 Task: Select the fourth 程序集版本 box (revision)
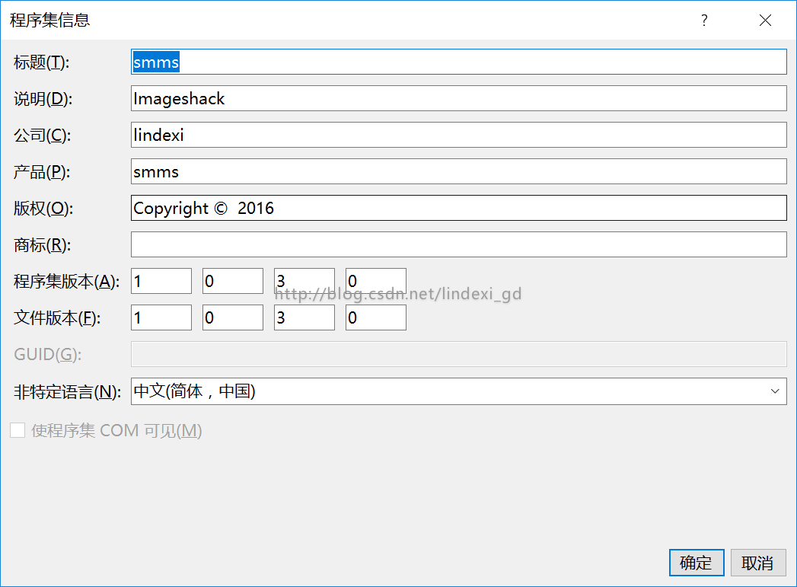pyautogui.click(x=376, y=281)
